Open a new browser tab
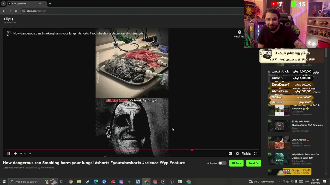The height and width of the screenshot is (185, 330). (x=50, y=4)
